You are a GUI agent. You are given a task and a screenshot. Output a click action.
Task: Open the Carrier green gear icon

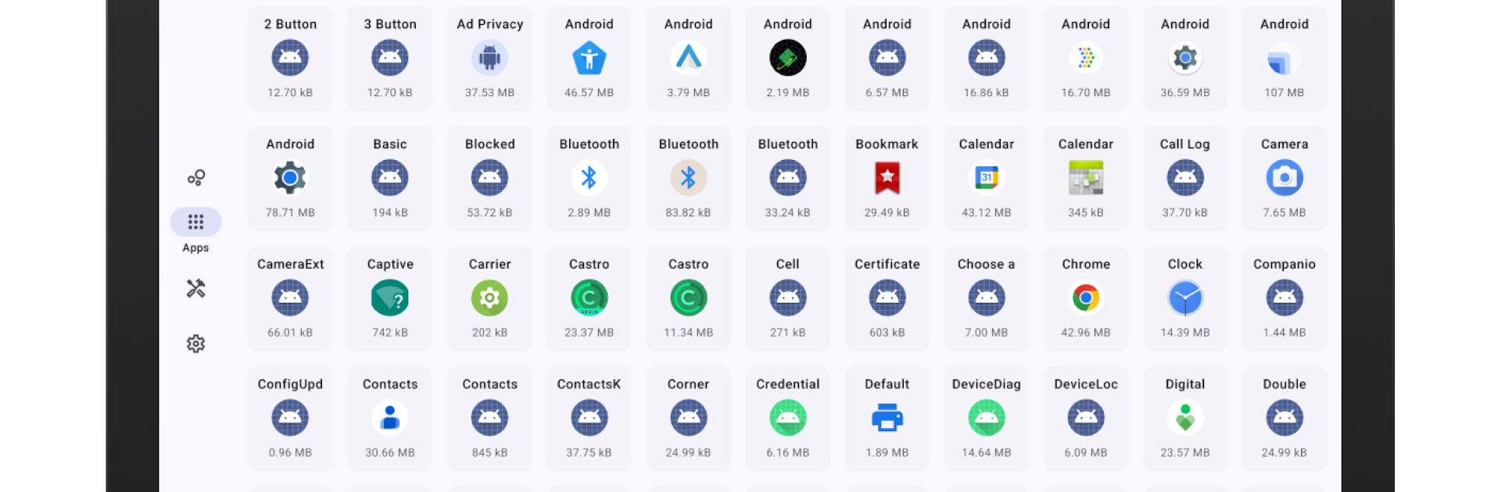click(x=489, y=298)
